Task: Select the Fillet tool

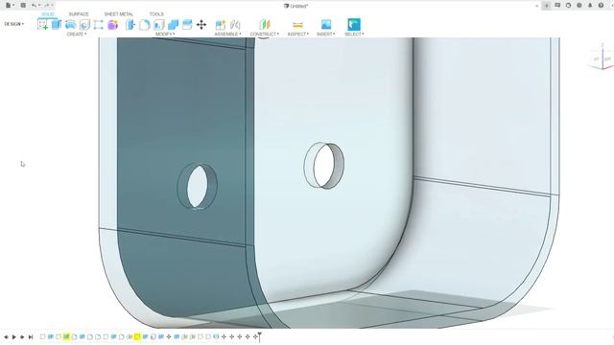Action: click(x=145, y=25)
